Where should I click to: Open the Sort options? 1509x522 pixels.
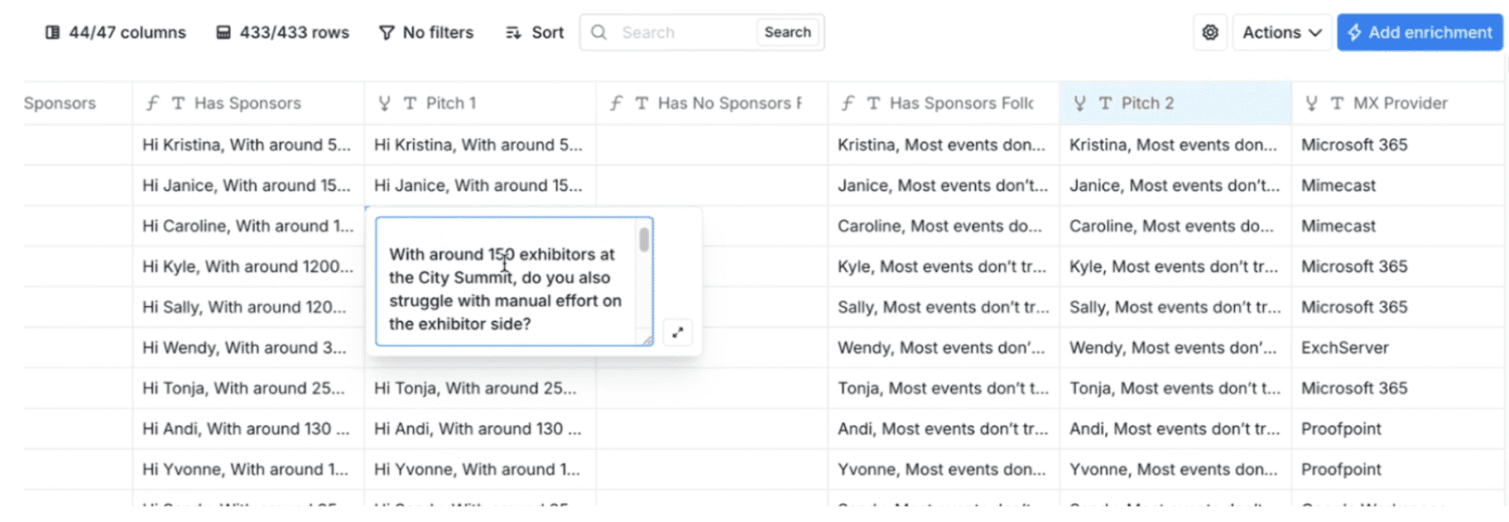534,32
